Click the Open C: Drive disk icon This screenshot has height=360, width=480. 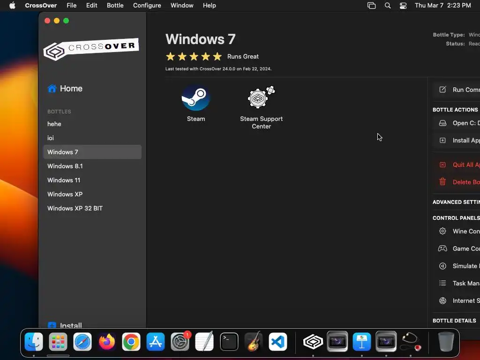442,123
